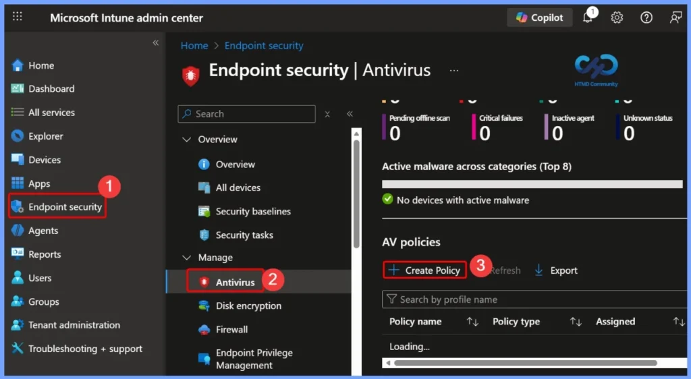The image size is (691, 379).
Task: Open Disk encryption under Manage
Action: click(x=240, y=306)
